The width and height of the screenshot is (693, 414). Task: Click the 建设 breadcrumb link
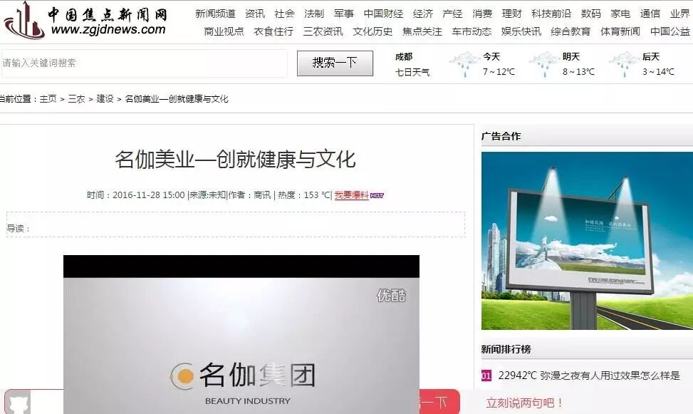point(105,99)
